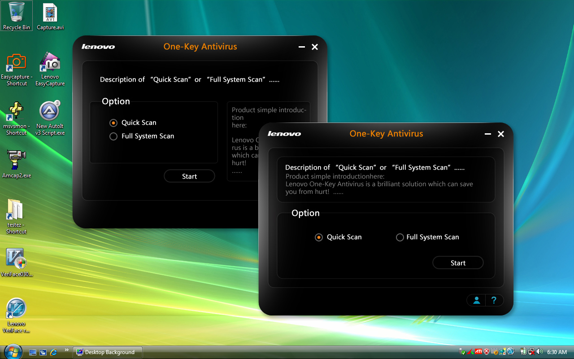Click 'One-Key Antivirus' title of front window
Screen dimensions: 574x359
[x=386, y=134]
